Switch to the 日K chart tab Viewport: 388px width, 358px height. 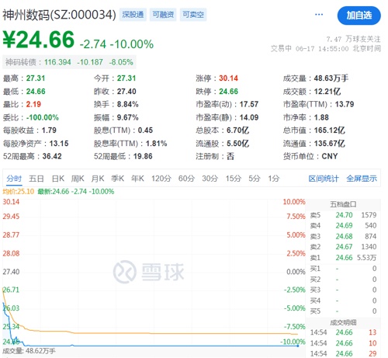(x=58, y=179)
